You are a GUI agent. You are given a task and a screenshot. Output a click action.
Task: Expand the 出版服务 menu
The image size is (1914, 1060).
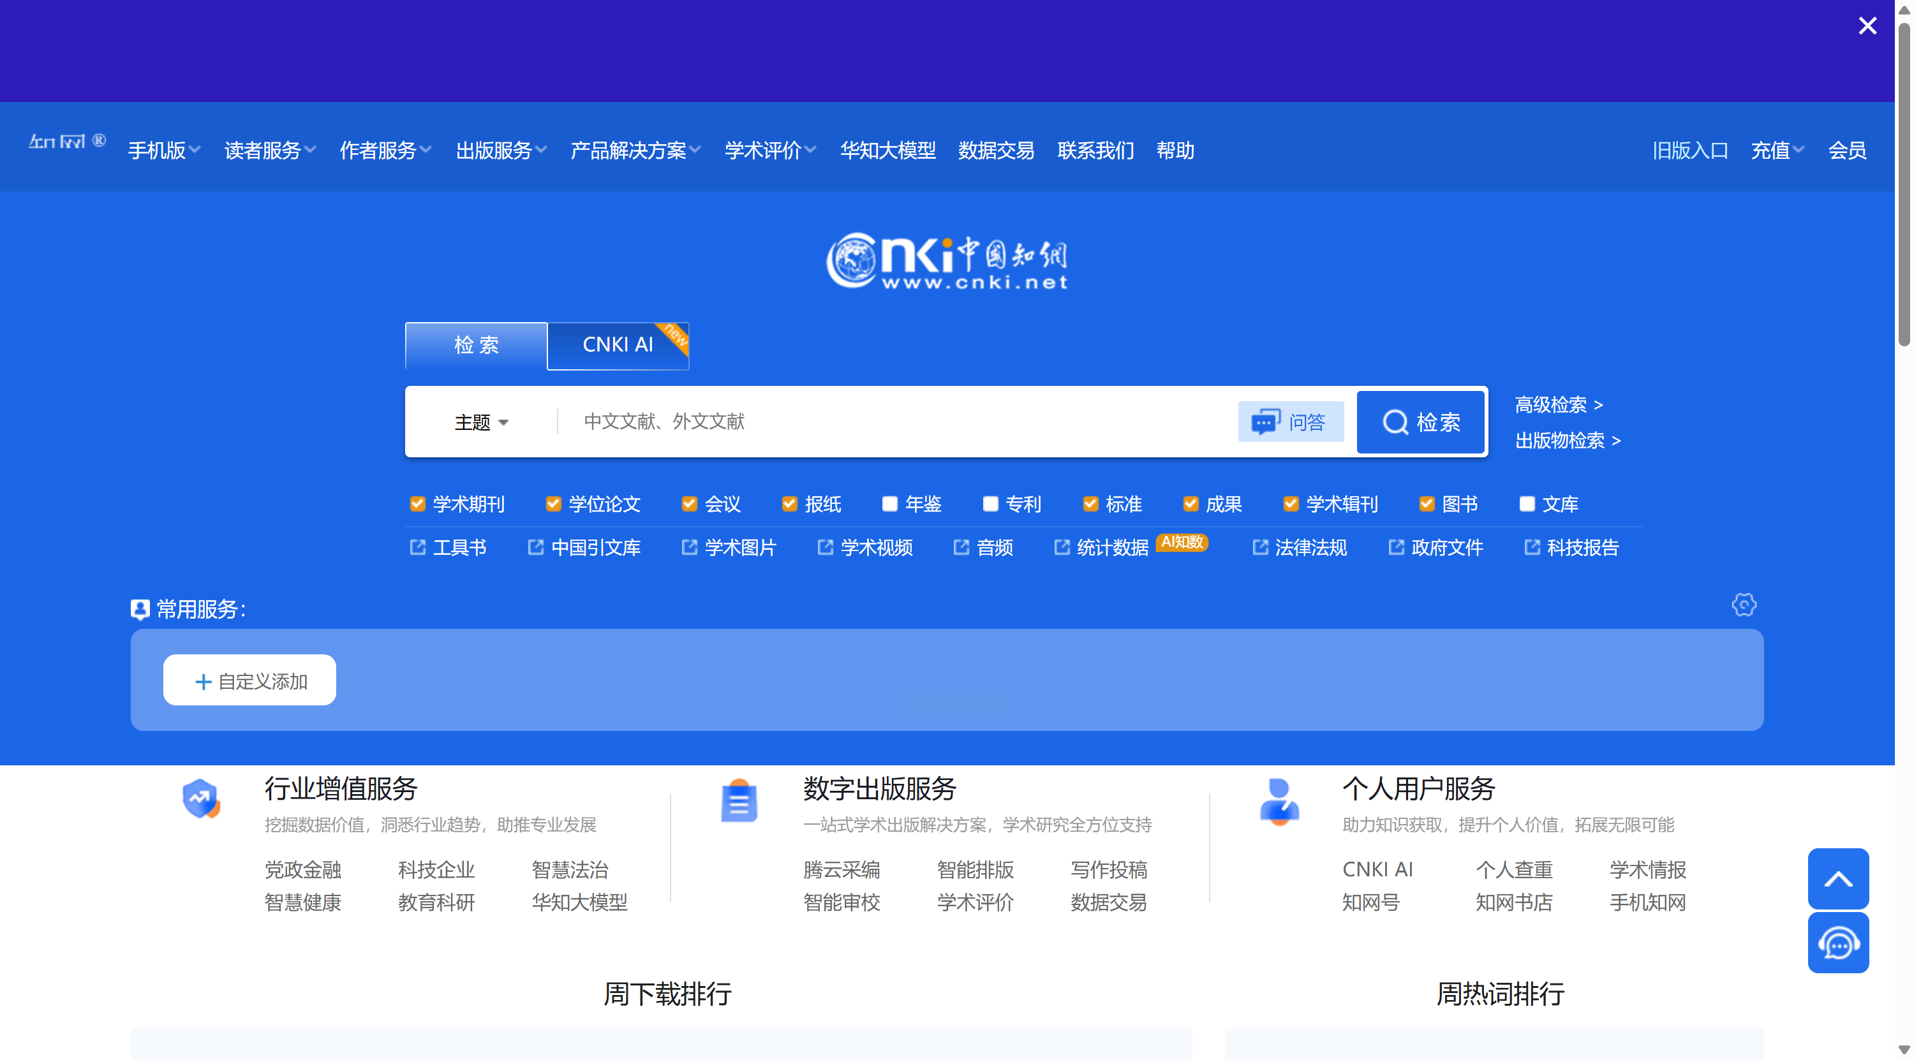point(501,150)
